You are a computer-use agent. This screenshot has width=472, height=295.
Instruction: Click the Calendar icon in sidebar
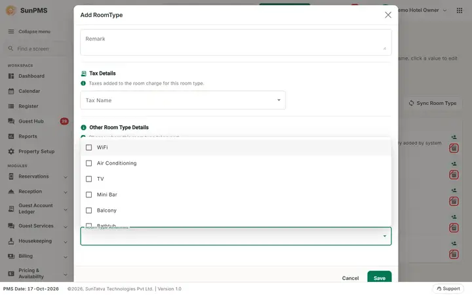pyautogui.click(x=11, y=91)
